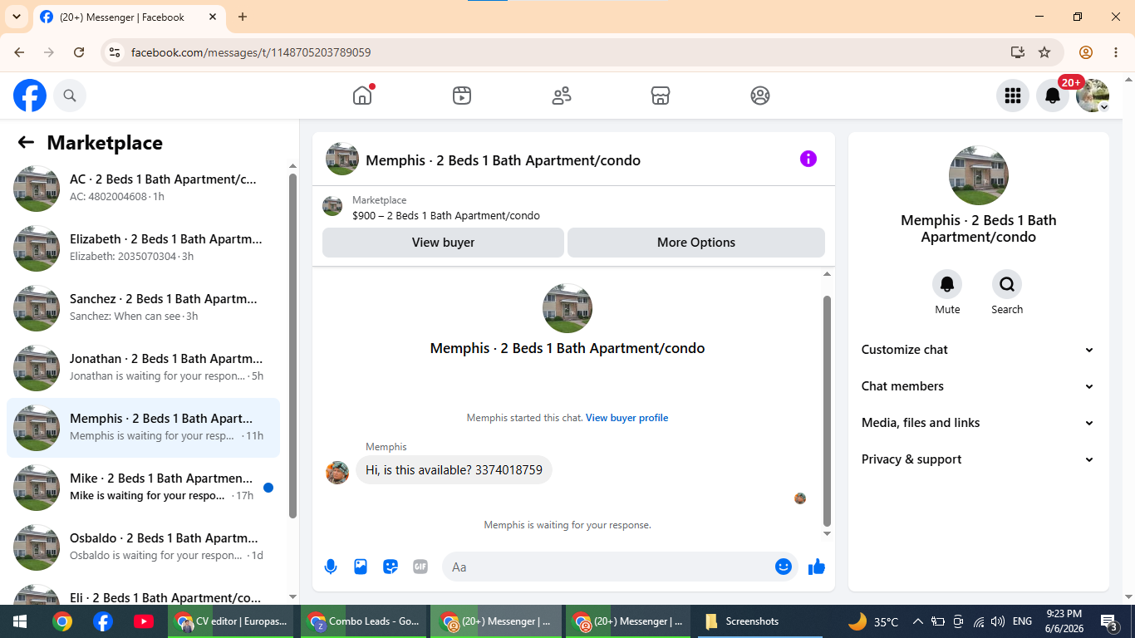The image size is (1135, 638).
Task: Open Sanchez conversation 'When can see'
Action: click(x=143, y=308)
